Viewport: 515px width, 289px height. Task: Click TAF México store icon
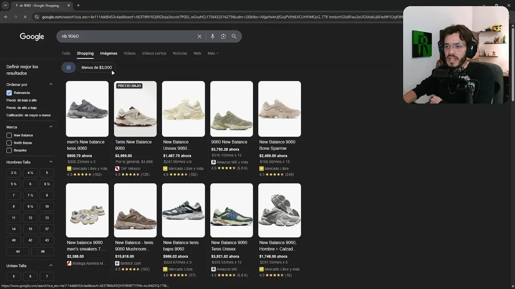tap(117, 169)
